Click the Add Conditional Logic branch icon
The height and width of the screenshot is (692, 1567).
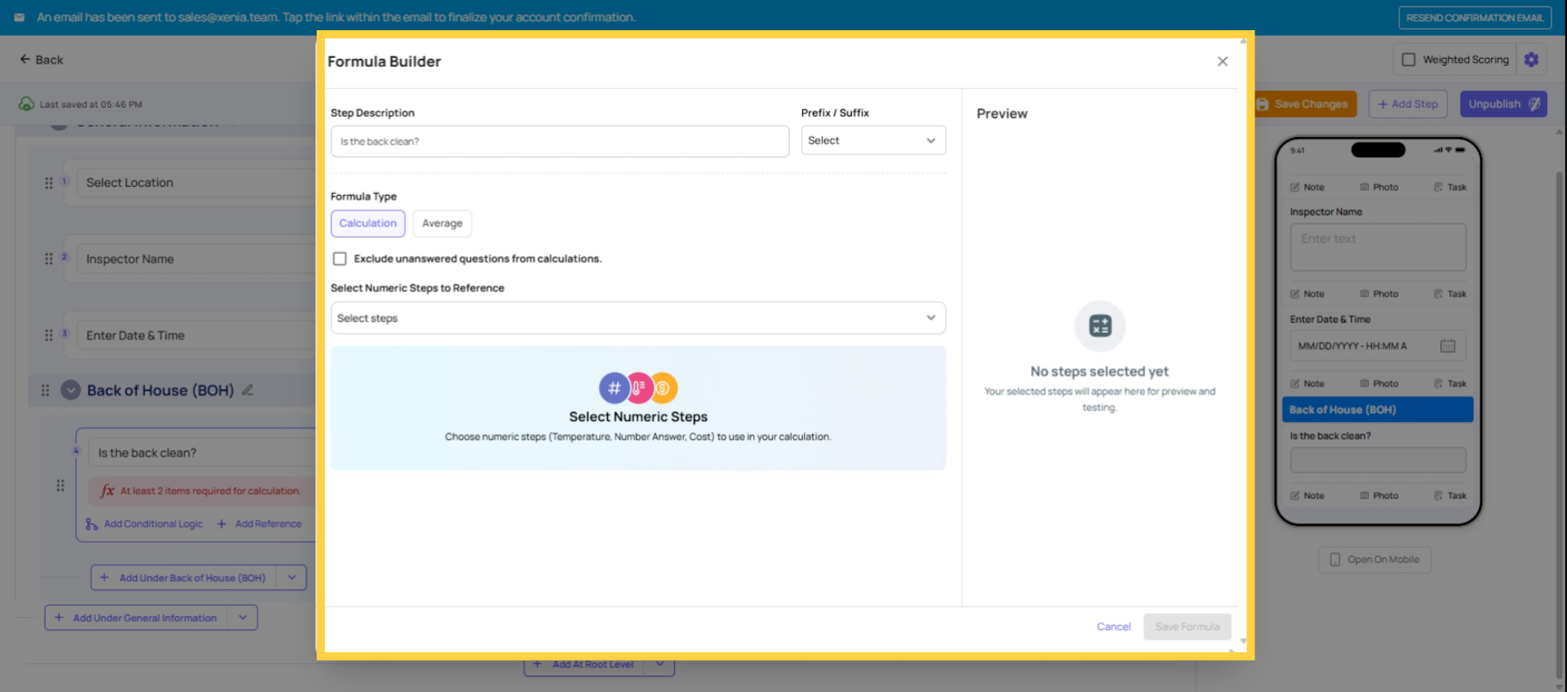point(91,524)
